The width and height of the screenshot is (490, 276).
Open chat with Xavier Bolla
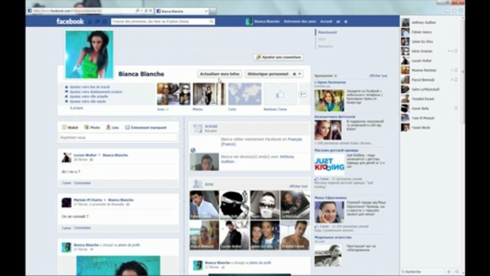click(x=429, y=108)
